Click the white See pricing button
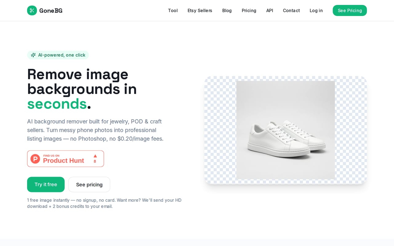The image size is (394, 246). tap(89, 184)
